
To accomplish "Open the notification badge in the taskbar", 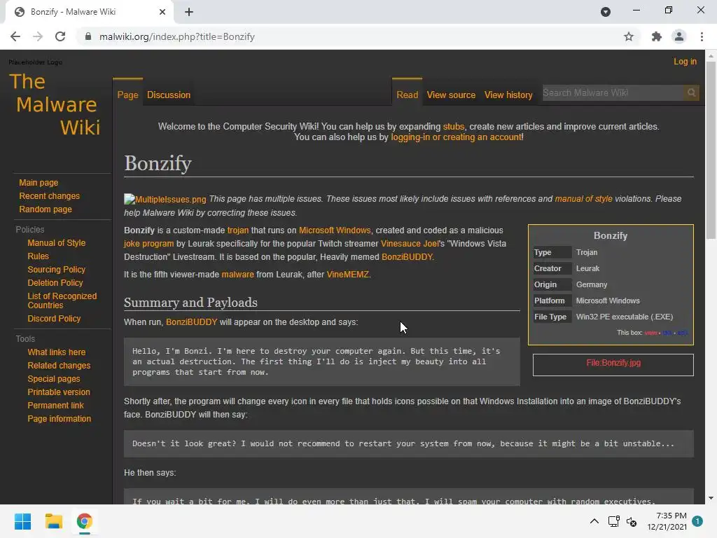I will pyautogui.click(x=697, y=521).
